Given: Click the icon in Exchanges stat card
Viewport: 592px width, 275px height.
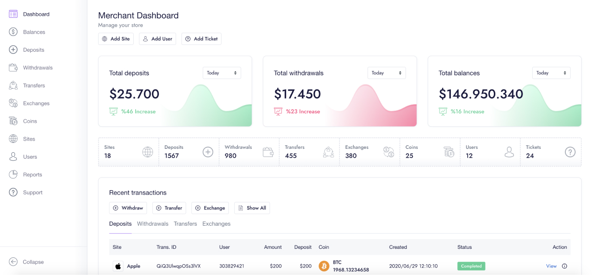Looking at the screenshot, I should tap(389, 152).
